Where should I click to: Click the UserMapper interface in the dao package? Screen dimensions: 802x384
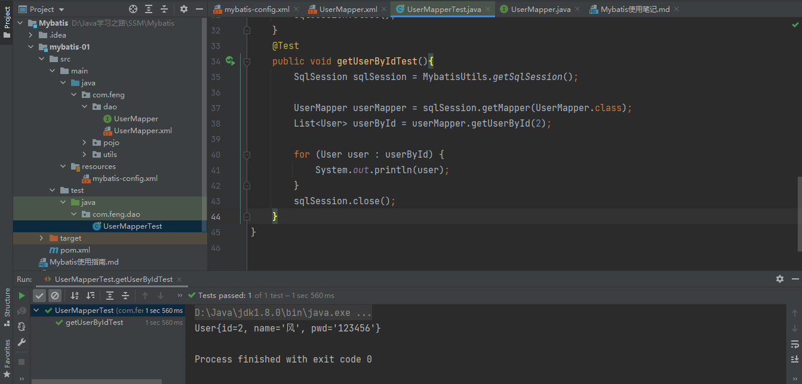pos(136,118)
